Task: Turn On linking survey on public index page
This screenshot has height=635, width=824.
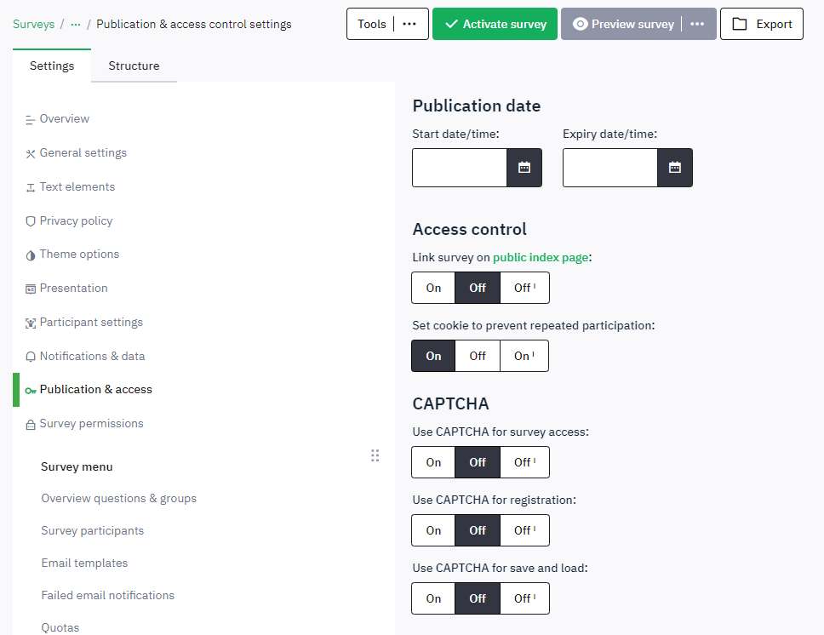Action: pos(433,288)
